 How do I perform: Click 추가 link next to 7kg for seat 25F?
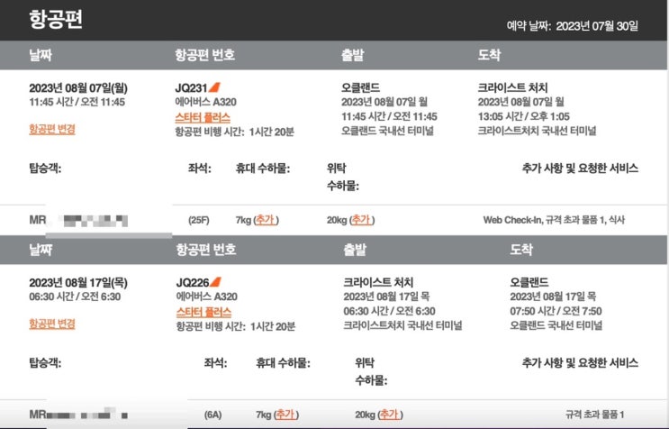pyautogui.click(x=266, y=220)
